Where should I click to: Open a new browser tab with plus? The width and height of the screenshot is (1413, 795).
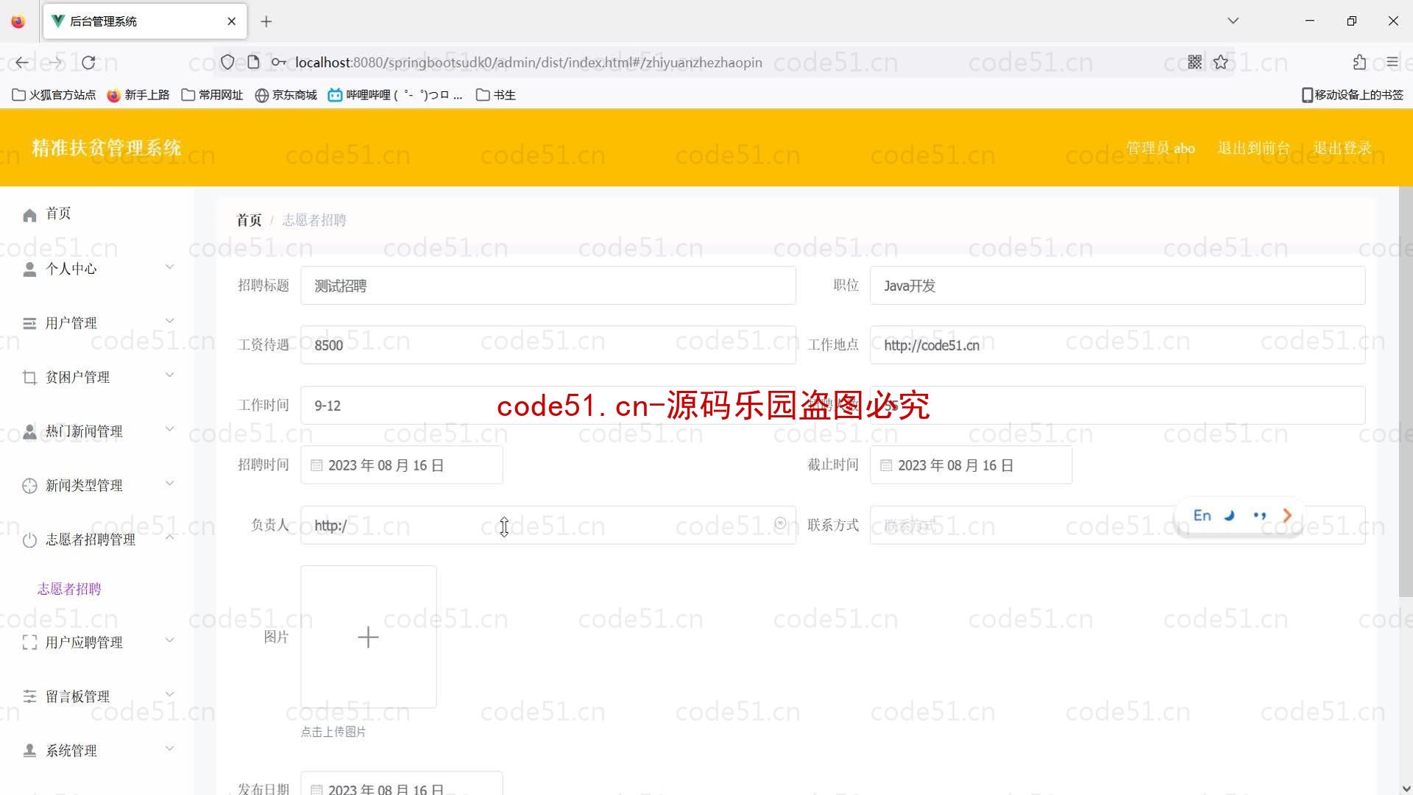click(266, 21)
